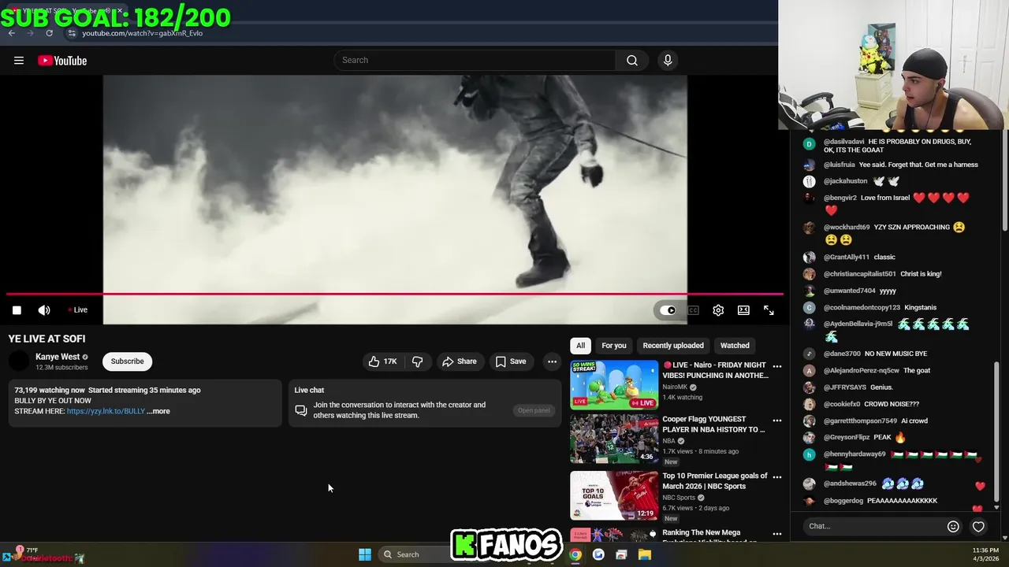Jump to the Live indicator in the player

pyautogui.click(x=77, y=310)
